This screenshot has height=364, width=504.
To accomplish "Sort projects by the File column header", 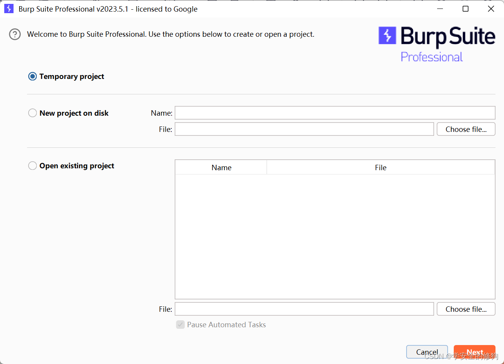I will (x=381, y=167).
